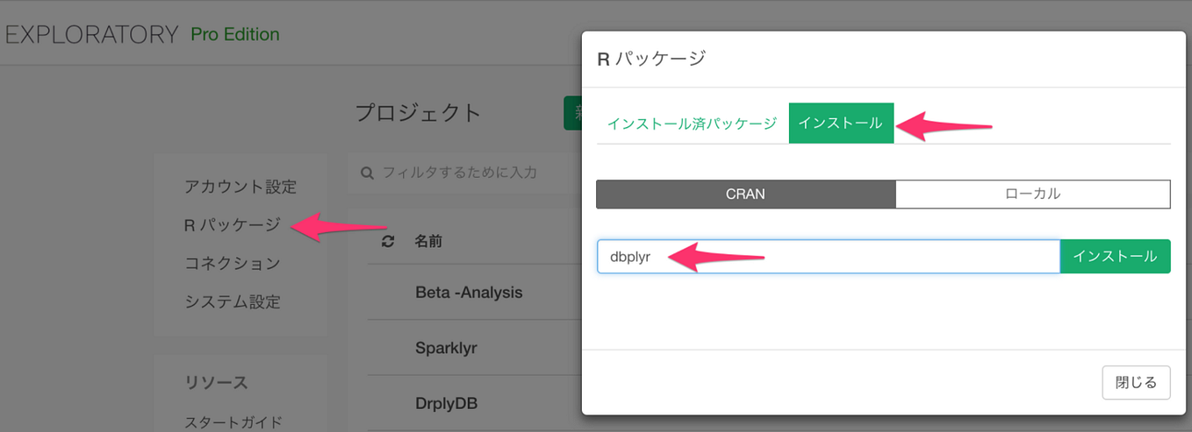The height and width of the screenshot is (432, 1192).
Task: Click the search magnifier icon in filter box
Action: point(368,173)
